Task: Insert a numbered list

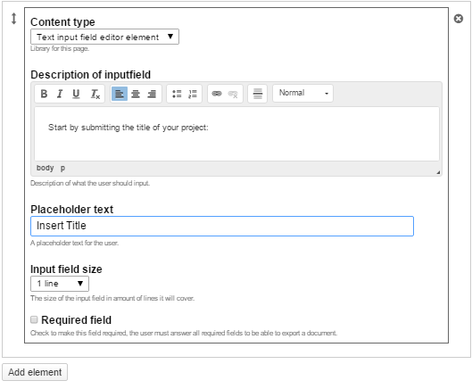Action: 193,94
